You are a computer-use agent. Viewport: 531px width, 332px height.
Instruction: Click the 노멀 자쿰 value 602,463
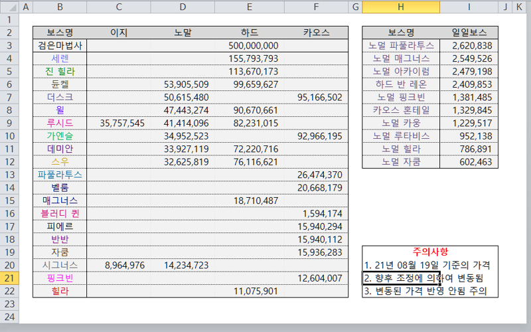pos(469,161)
